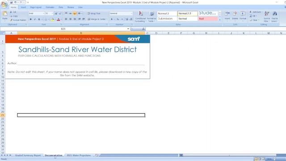Open the Graded Summary Report sheet

(28, 155)
